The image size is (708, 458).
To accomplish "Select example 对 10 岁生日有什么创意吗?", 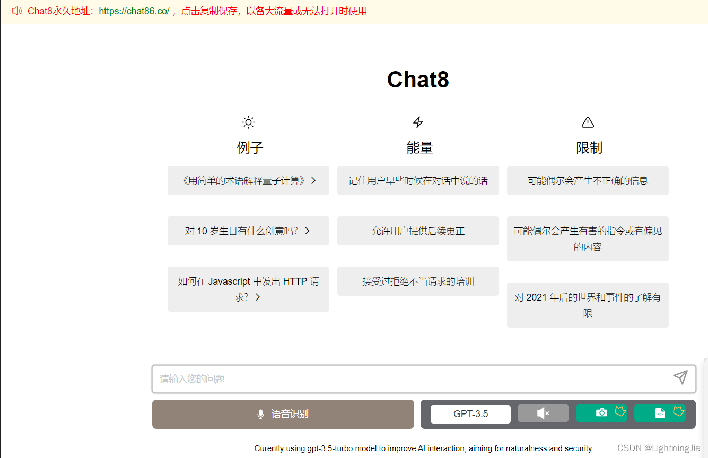I will [248, 231].
